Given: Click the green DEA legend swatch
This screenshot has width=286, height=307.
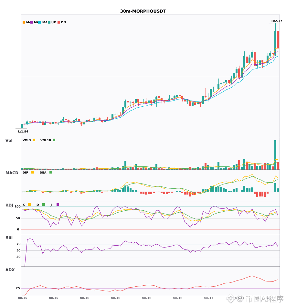Looking at the screenshot, I should point(51,172).
